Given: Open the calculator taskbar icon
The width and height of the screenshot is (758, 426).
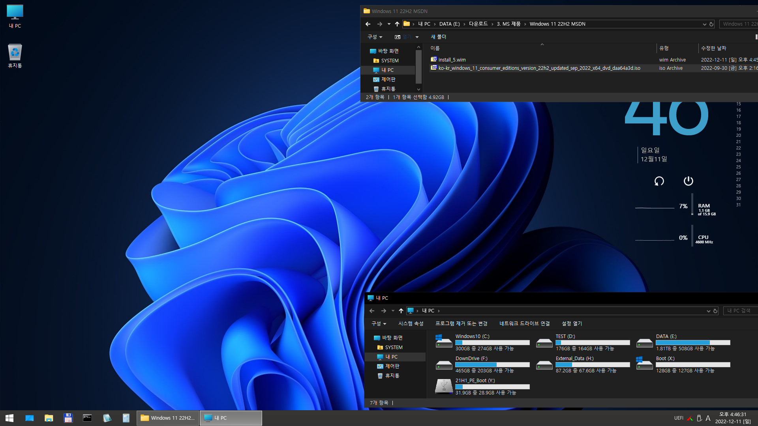Looking at the screenshot, I should pyautogui.click(x=126, y=418).
